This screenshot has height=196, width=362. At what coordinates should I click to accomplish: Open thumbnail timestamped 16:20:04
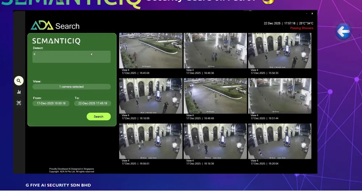tap(279, 141)
